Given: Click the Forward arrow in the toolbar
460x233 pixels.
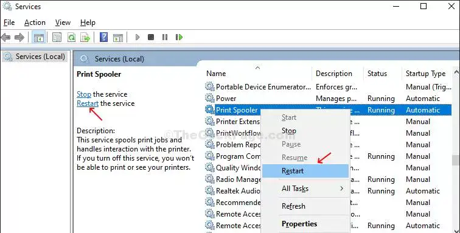Looking at the screenshot, I should pyautogui.click(x=19, y=37).
